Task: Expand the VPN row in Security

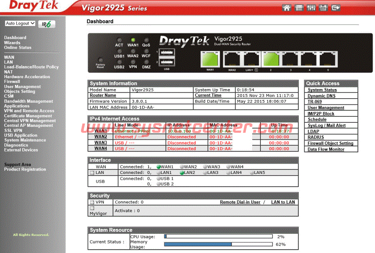Action: (92, 202)
